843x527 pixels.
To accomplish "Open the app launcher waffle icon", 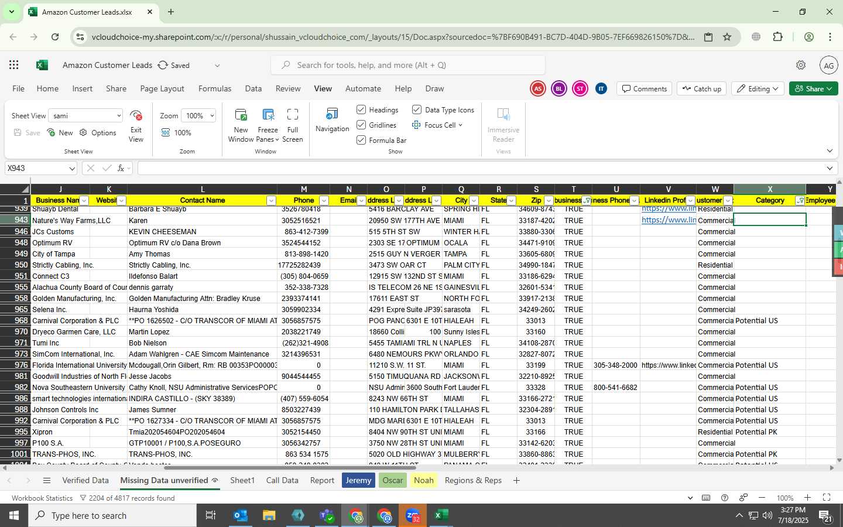I will pos(14,65).
